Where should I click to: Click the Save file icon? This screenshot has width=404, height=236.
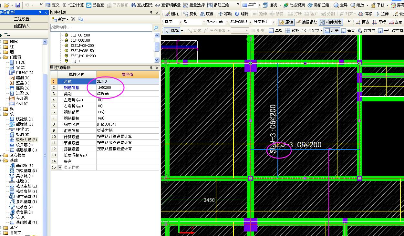[18, 5]
